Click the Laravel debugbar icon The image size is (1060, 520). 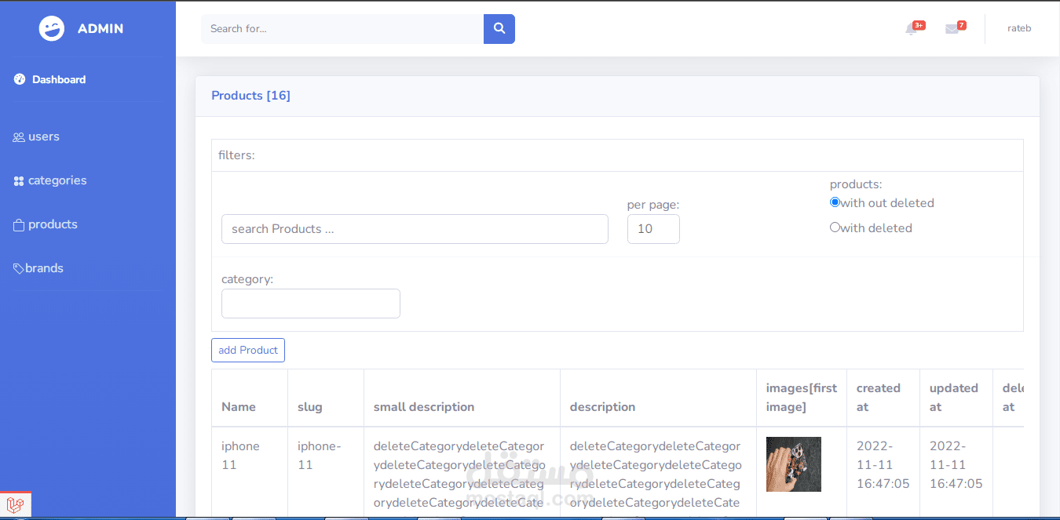[15, 504]
